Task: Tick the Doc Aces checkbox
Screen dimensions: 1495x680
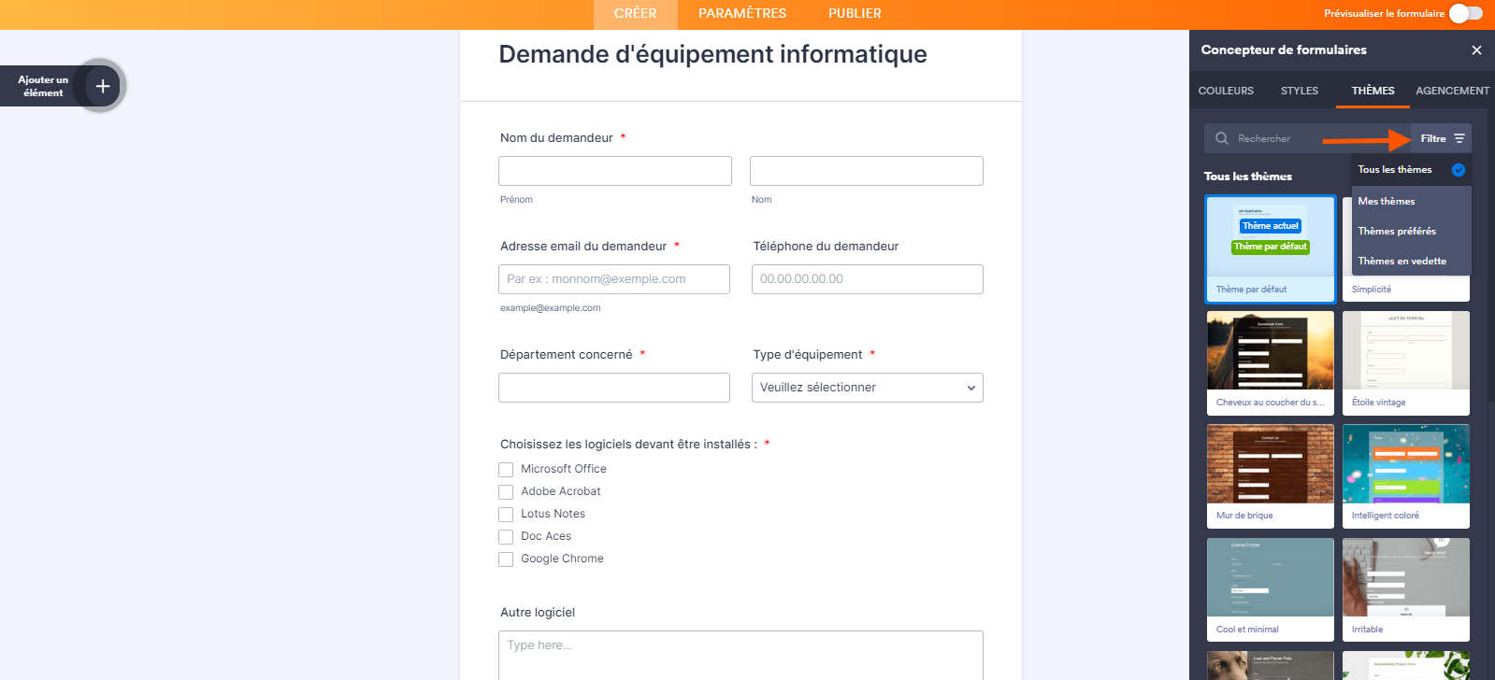Action: tap(506, 537)
